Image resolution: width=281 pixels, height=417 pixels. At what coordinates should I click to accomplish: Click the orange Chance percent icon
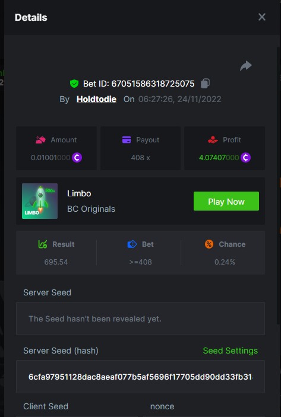click(209, 244)
